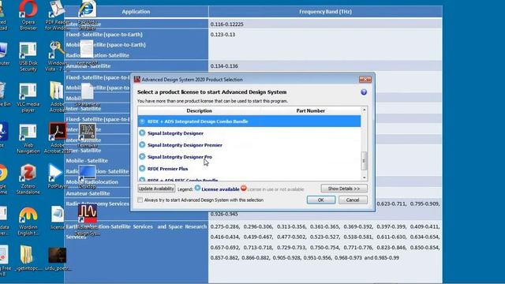This screenshot has height=284, width=505.
Task: Confirm selection with OK button
Action: [321, 200]
